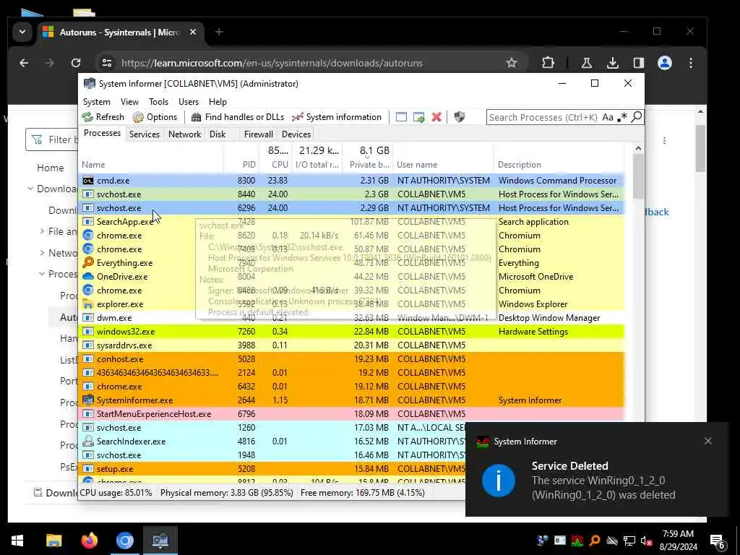Select the conhost.exe process row
740x555 pixels.
click(351, 359)
